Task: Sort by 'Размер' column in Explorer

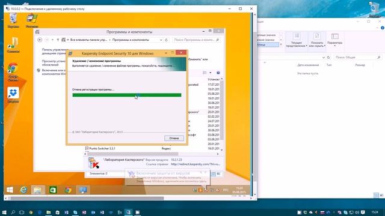Action: (360, 65)
